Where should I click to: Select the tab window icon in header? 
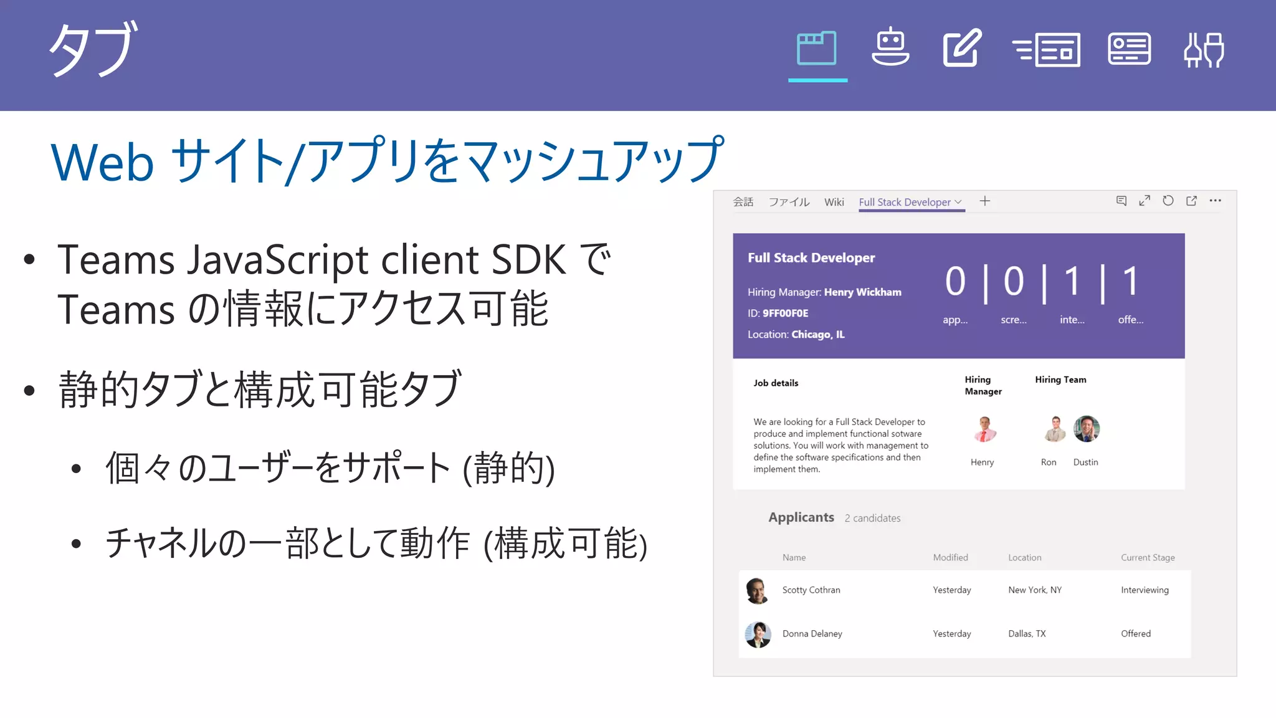click(817, 49)
